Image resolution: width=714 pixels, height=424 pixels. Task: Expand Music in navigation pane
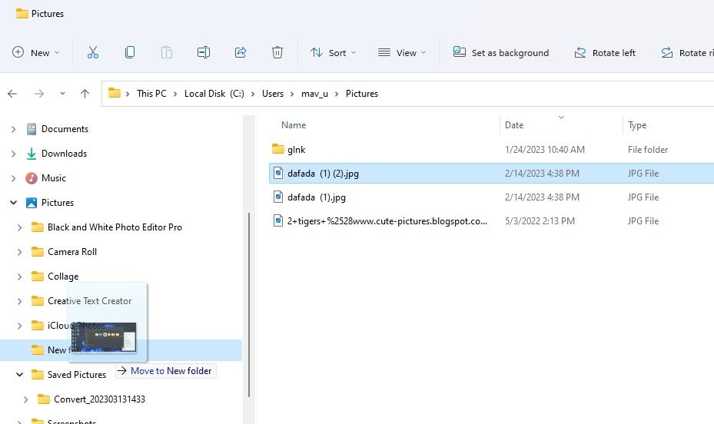[14, 178]
